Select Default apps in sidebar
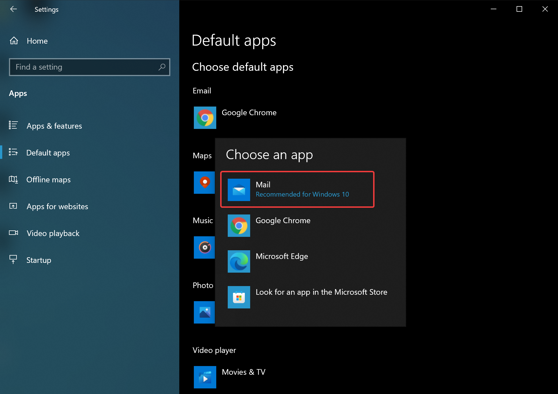Screen dimensions: 558x394 coord(90,153)
